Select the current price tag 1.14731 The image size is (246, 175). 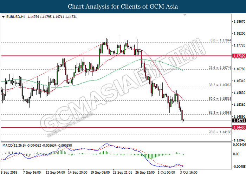(239, 120)
